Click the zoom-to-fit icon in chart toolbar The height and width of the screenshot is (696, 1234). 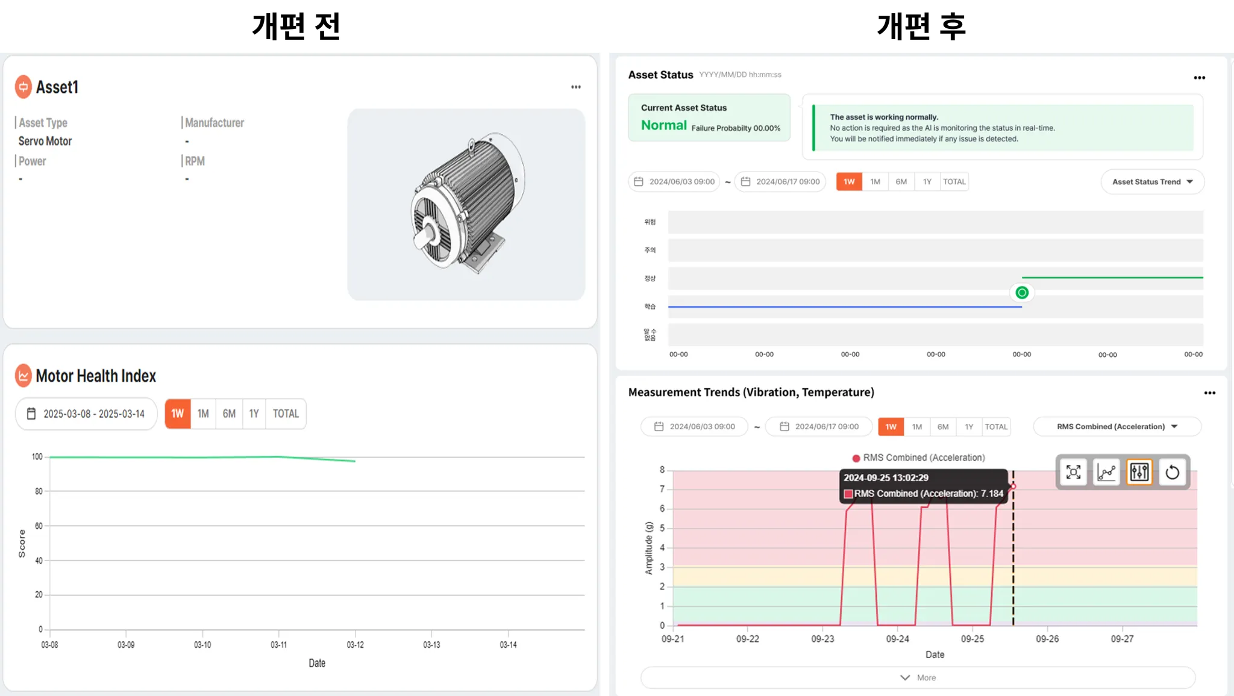tap(1073, 472)
